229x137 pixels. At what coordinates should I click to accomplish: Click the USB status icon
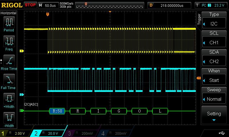(x=222, y=133)
